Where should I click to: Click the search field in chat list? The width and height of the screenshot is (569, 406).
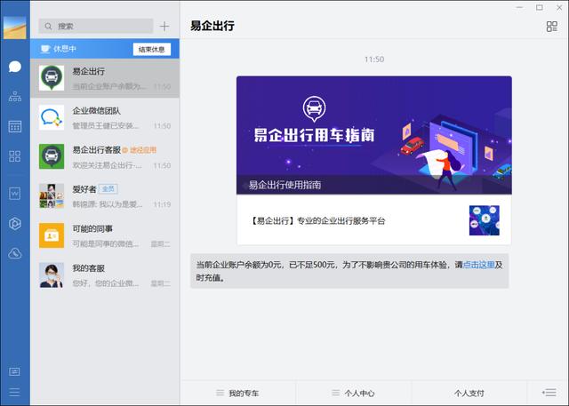[96, 26]
